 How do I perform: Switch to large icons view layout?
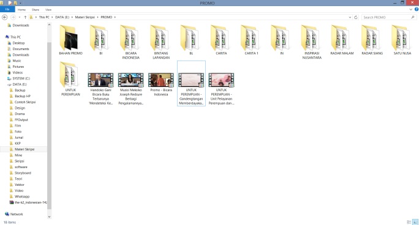click(415, 222)
